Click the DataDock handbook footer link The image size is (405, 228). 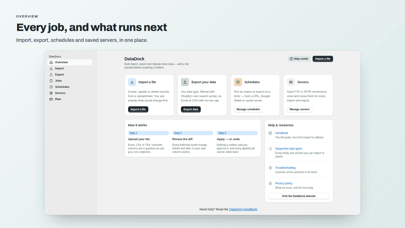point(243,209)
